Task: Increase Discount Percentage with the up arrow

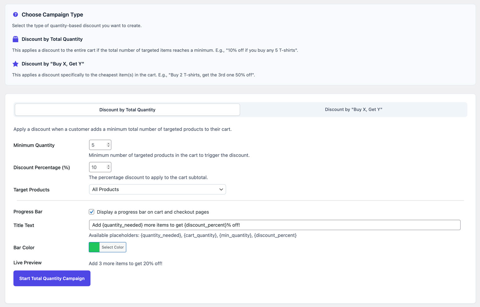Action: (108, 166)
